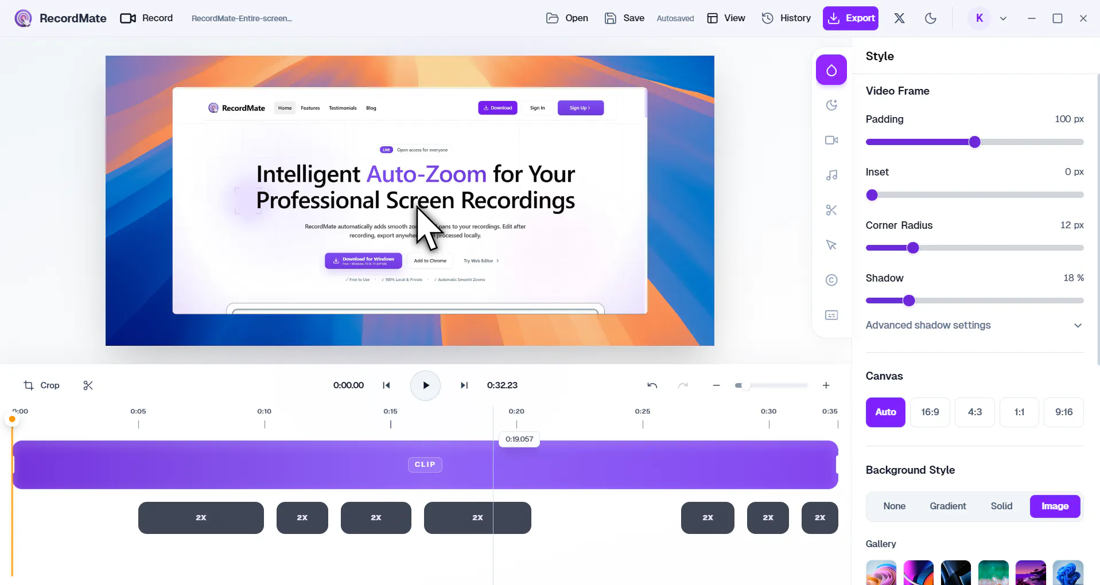The width and height of the screenshot is (1100, 585).
Task: Play the video preview
Action: (425, 385)
